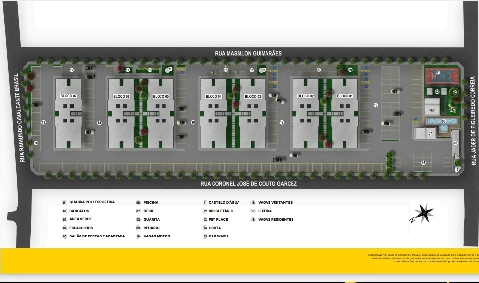Click the compass rose north indicator

coord(422,213)
